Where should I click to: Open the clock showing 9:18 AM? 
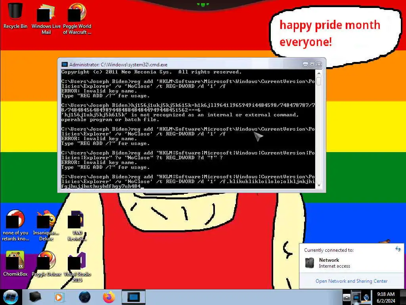coord(386,297)
